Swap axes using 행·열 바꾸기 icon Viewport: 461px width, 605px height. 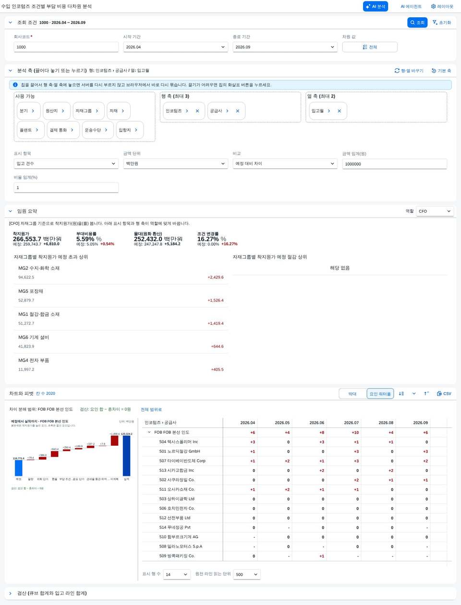409,71
